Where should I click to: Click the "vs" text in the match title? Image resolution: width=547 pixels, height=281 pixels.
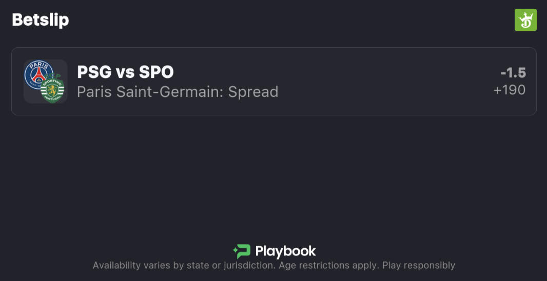tap(125, 72)
